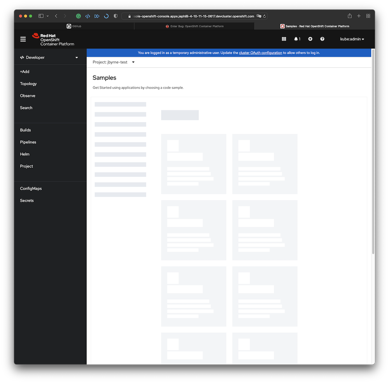
Task: Follow the cluster OAuth configuration link
Action: [x=261, y=53]
